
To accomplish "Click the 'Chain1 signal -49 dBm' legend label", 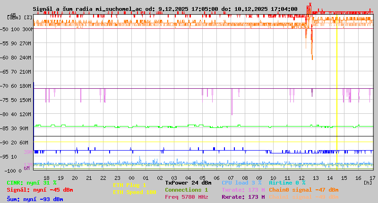I will 304,197.
